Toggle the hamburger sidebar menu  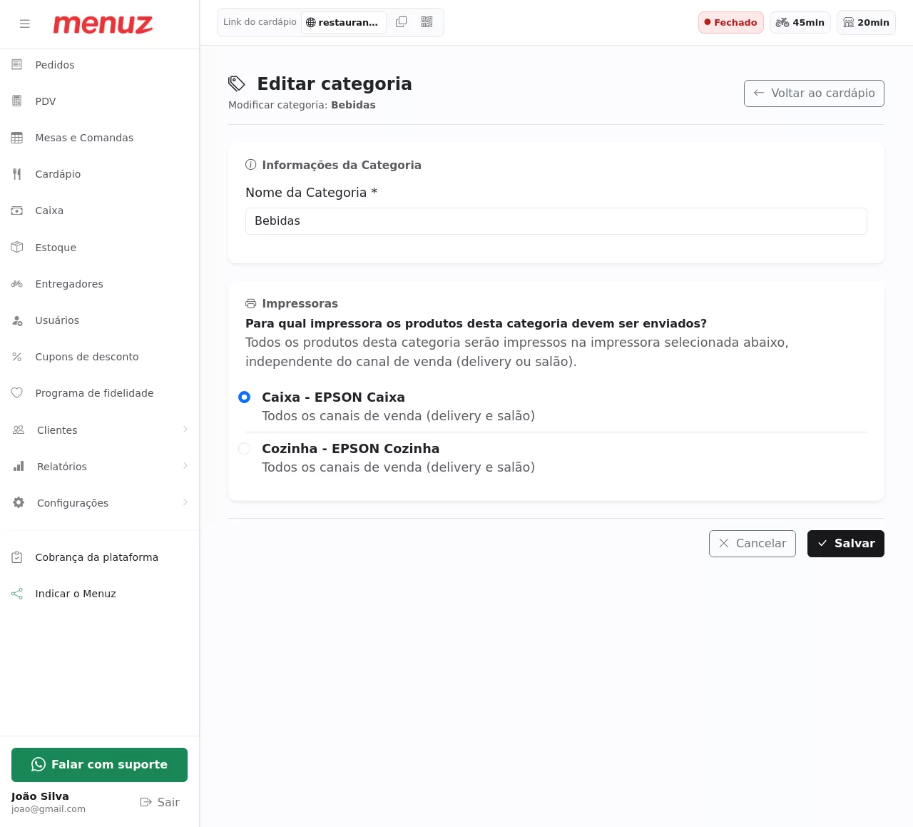[x=25, y=24]
